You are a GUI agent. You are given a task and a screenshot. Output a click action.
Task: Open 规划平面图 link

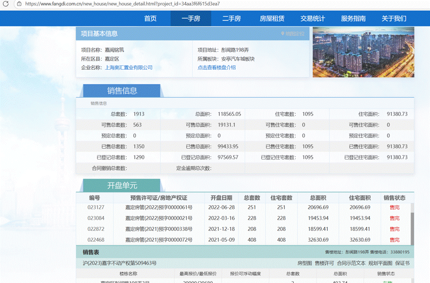(x=380, y=263)
